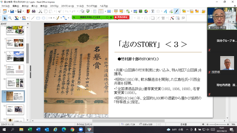This screenshot has height=133, width=237.
Task: Click the Start slideshow from first slide icon
Action: 116,11
